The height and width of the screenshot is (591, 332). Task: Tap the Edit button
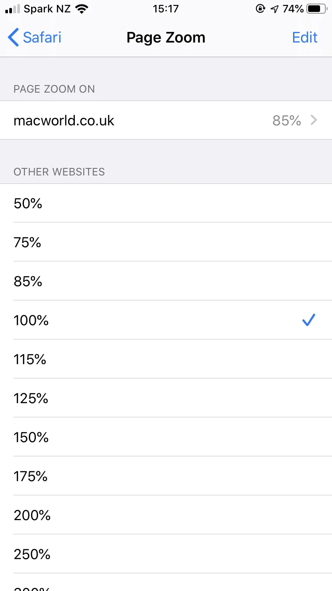tap(305, 38)
